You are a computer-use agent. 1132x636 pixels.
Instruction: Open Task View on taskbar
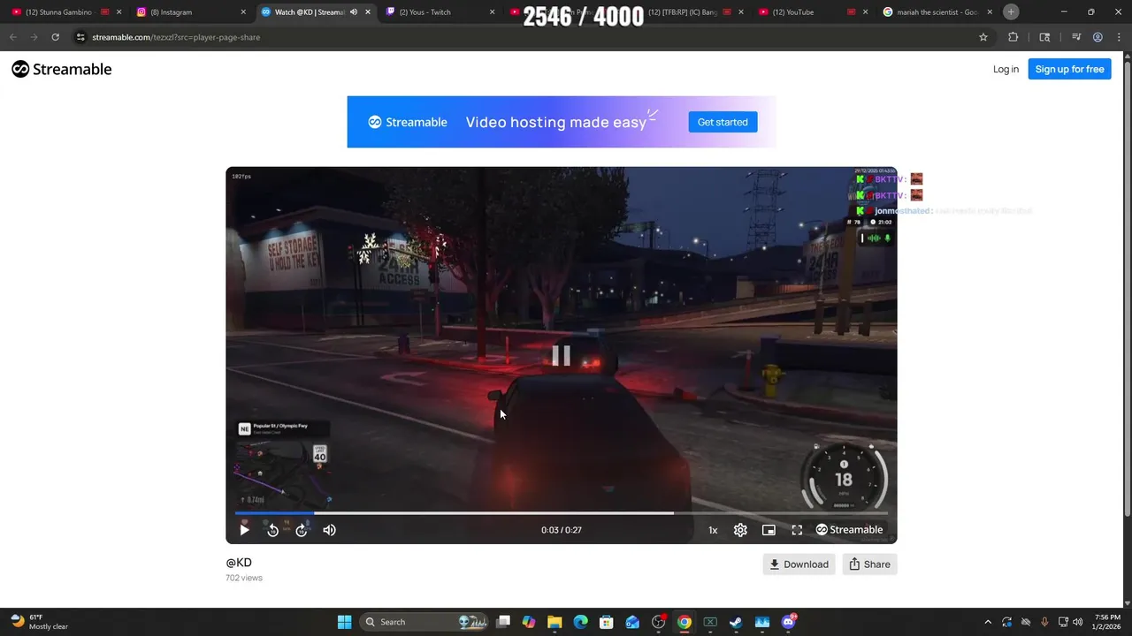(x=503, y=622)
